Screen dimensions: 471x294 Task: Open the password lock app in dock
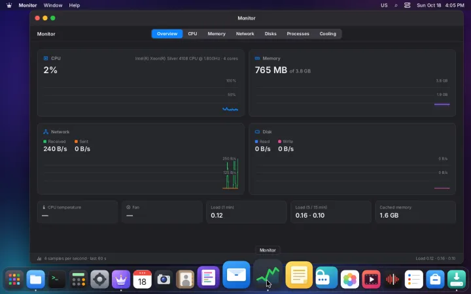coord(326,278)
